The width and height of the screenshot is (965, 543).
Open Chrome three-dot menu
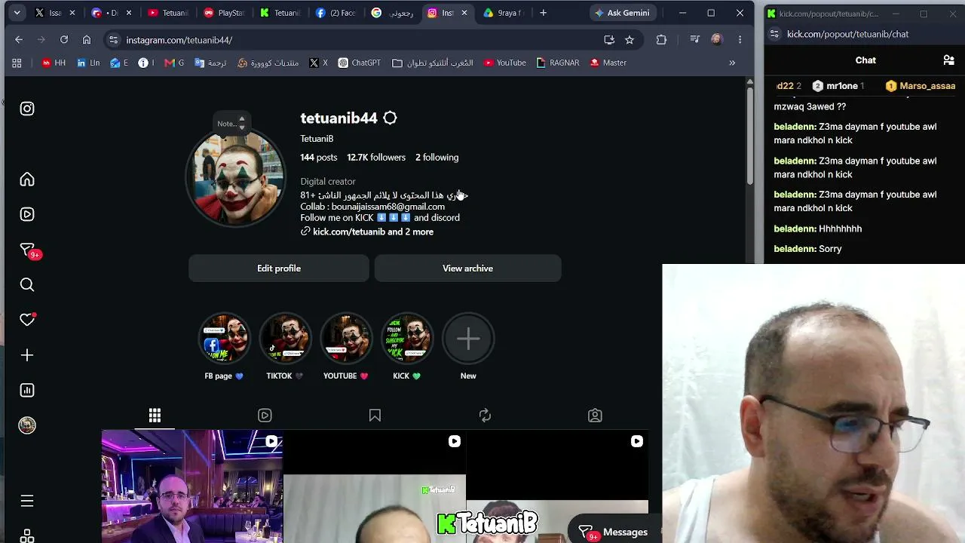coord(740,40)
